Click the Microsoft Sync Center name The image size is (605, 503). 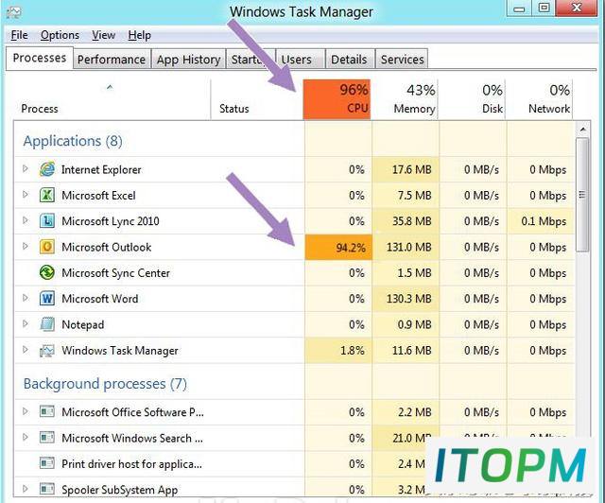coord(115,273)
